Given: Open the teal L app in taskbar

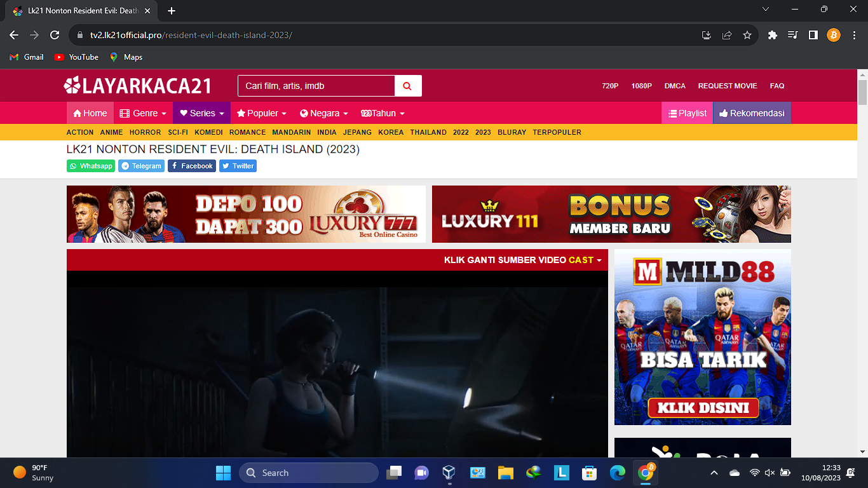Looking at the screenshot, I should [x=561, y=473].
